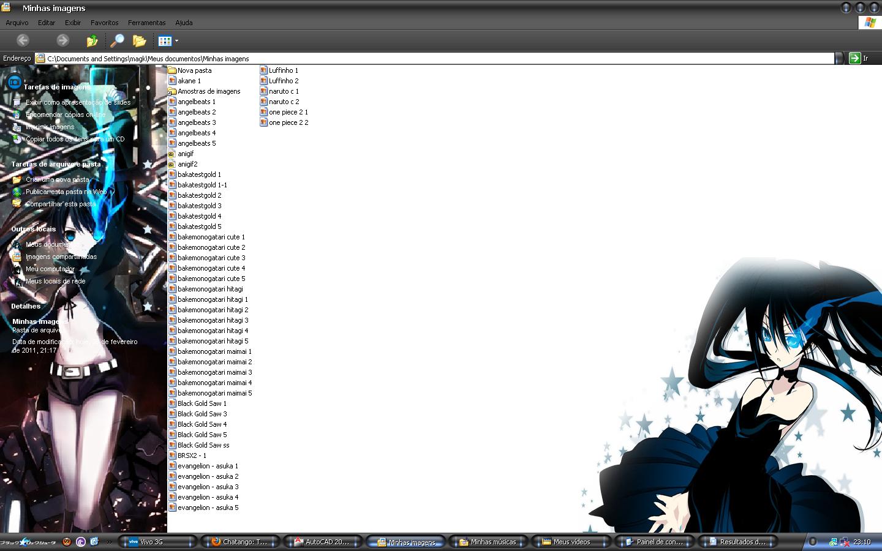Click the Start button on taskbar

coord(28,542)
